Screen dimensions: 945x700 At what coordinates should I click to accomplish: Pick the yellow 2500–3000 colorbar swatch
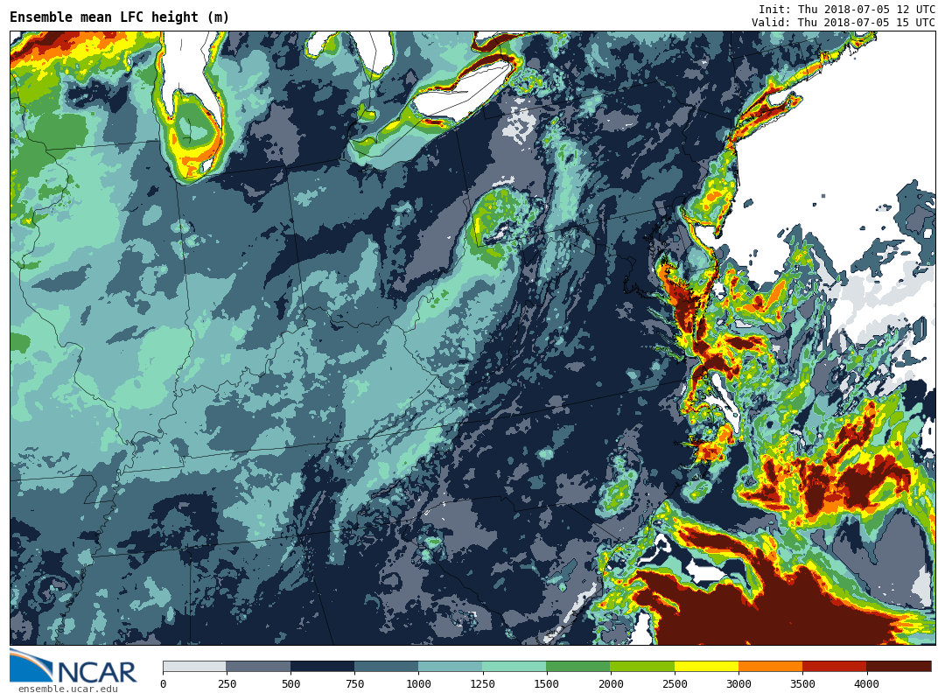706,666
